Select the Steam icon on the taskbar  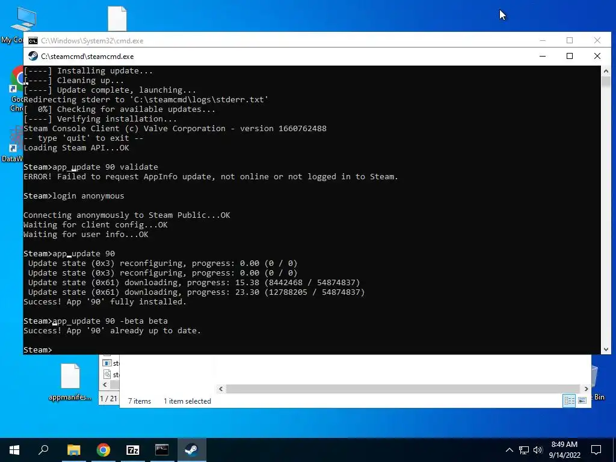(x=191, y=450)
